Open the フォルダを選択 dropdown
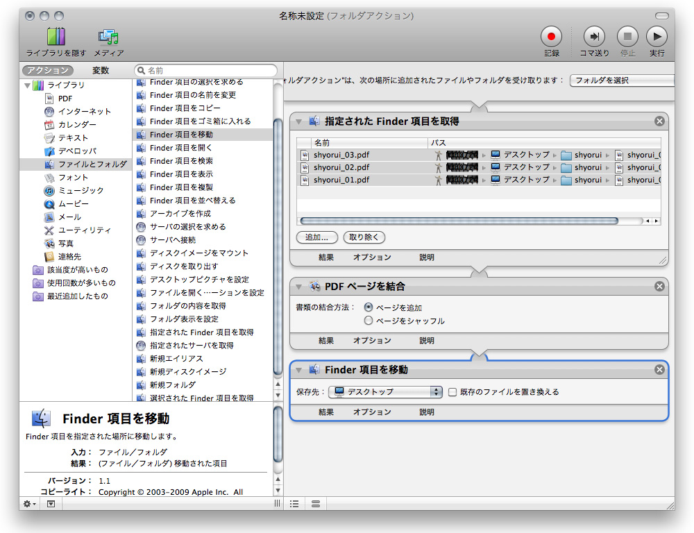 [x=622, y=81]
